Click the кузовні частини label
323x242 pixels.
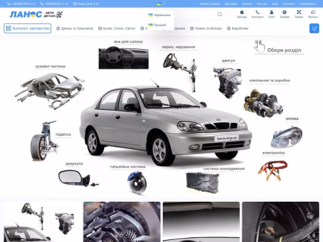point(50,67)
